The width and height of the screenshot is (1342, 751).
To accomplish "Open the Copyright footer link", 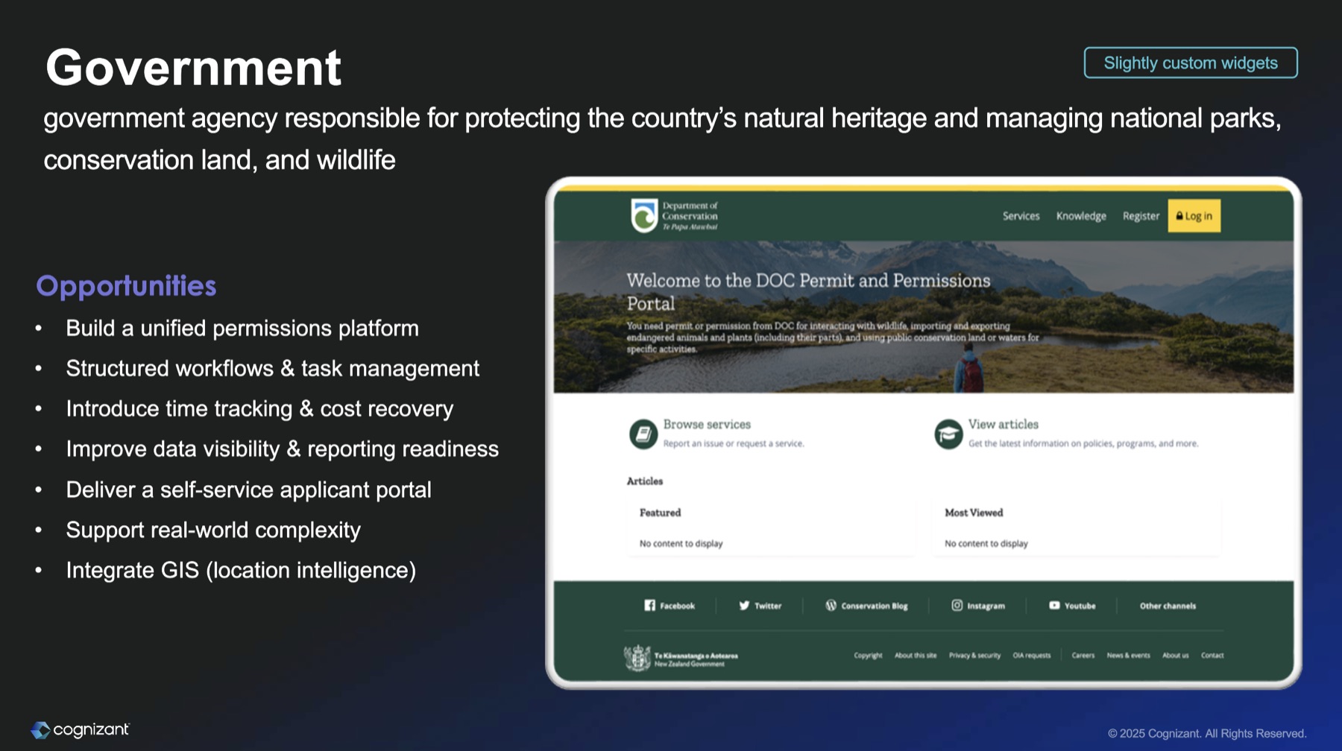I will 868,656.
